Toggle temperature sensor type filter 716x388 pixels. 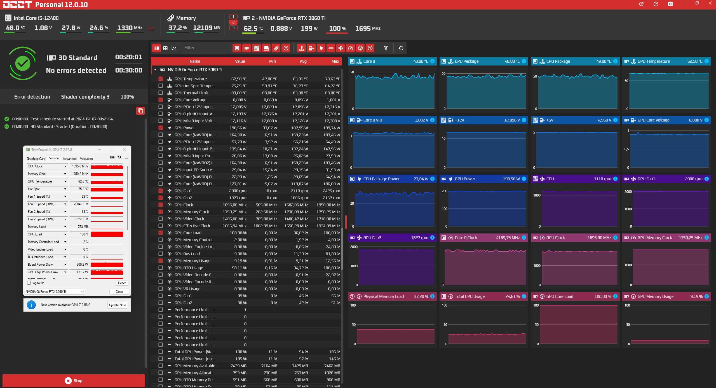coord(301,48)
